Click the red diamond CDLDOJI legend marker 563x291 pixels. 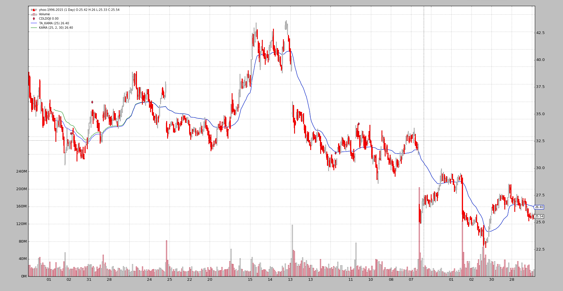pyautogui.click(x=34, y=19)
